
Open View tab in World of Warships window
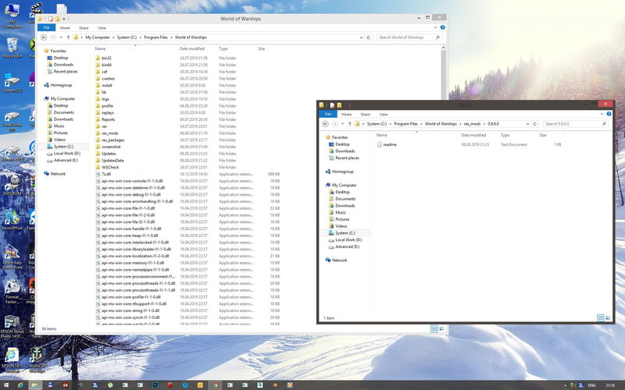tap(102, 28)
